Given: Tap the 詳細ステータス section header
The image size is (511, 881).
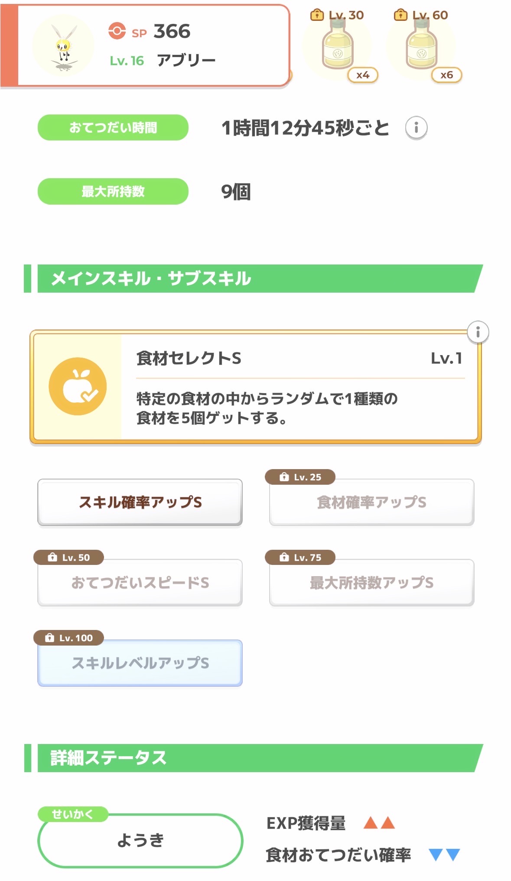Looking at the screenshot, I should [x=256, y=758].
